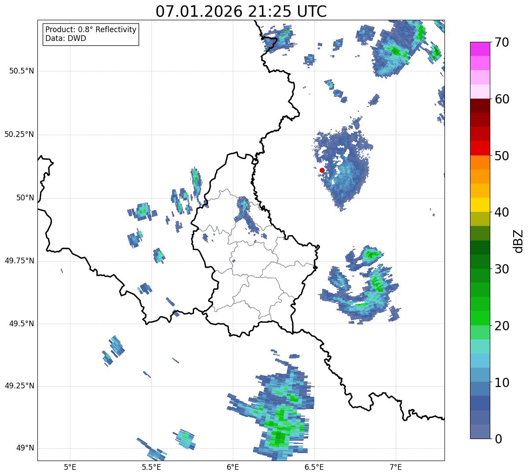The width and height of the screenshot is (529, 476).
Task: Click the 5°E longitude label
Action: coord(70,467)
